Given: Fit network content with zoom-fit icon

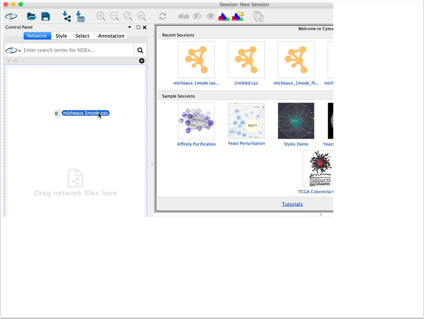Looking at the screenshot, I should pyautogui.click(x=128, y=16).
